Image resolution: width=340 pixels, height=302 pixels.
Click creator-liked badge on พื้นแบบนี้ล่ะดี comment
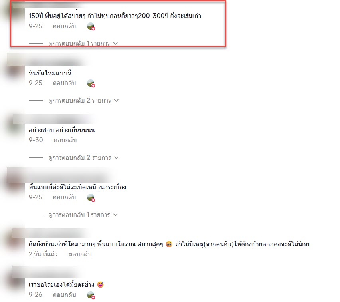click(91, 198)
